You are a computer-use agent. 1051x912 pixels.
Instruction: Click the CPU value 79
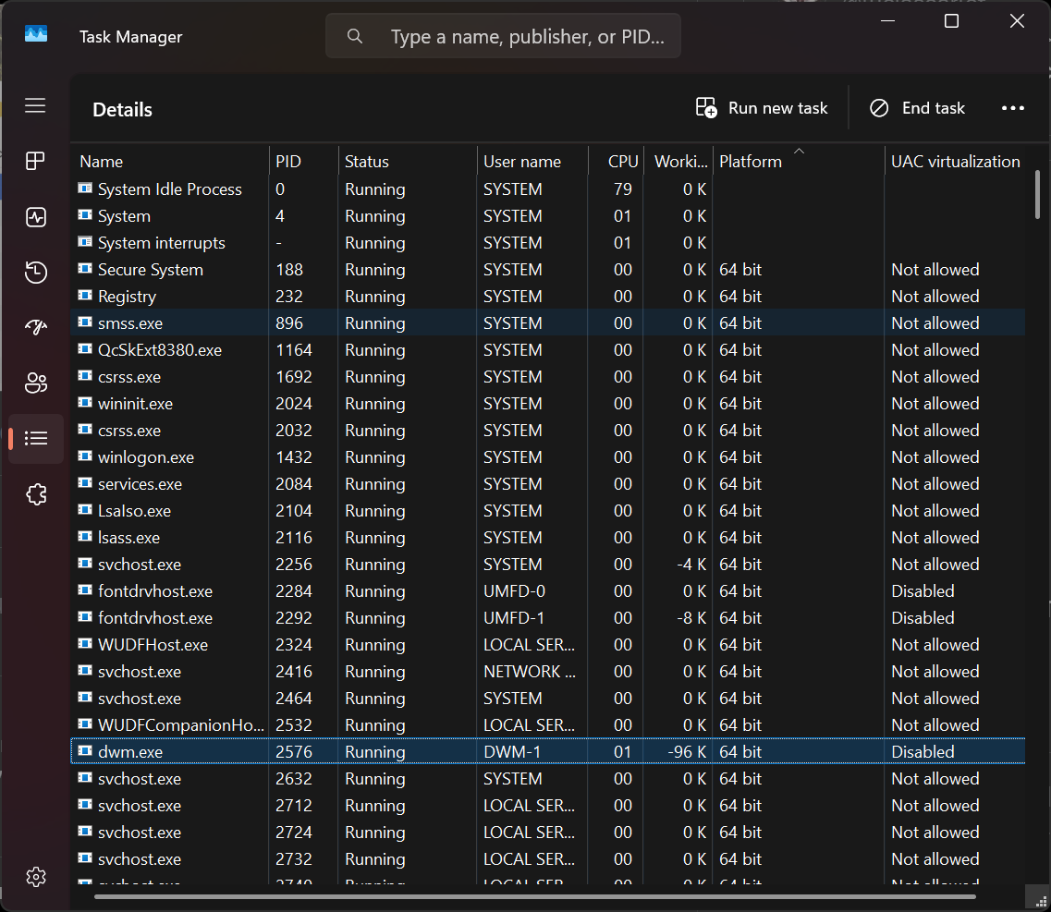point(623,189)
